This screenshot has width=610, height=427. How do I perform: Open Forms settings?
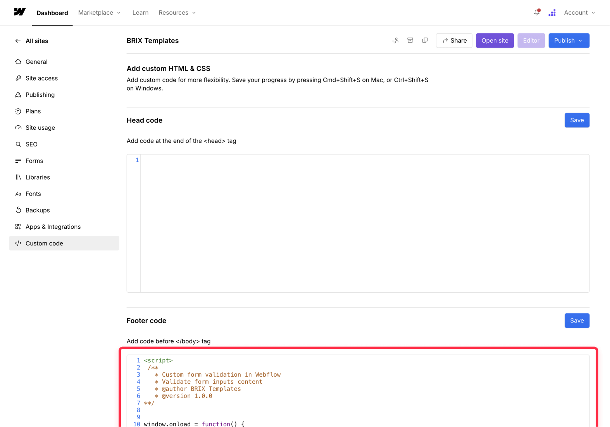64,161
